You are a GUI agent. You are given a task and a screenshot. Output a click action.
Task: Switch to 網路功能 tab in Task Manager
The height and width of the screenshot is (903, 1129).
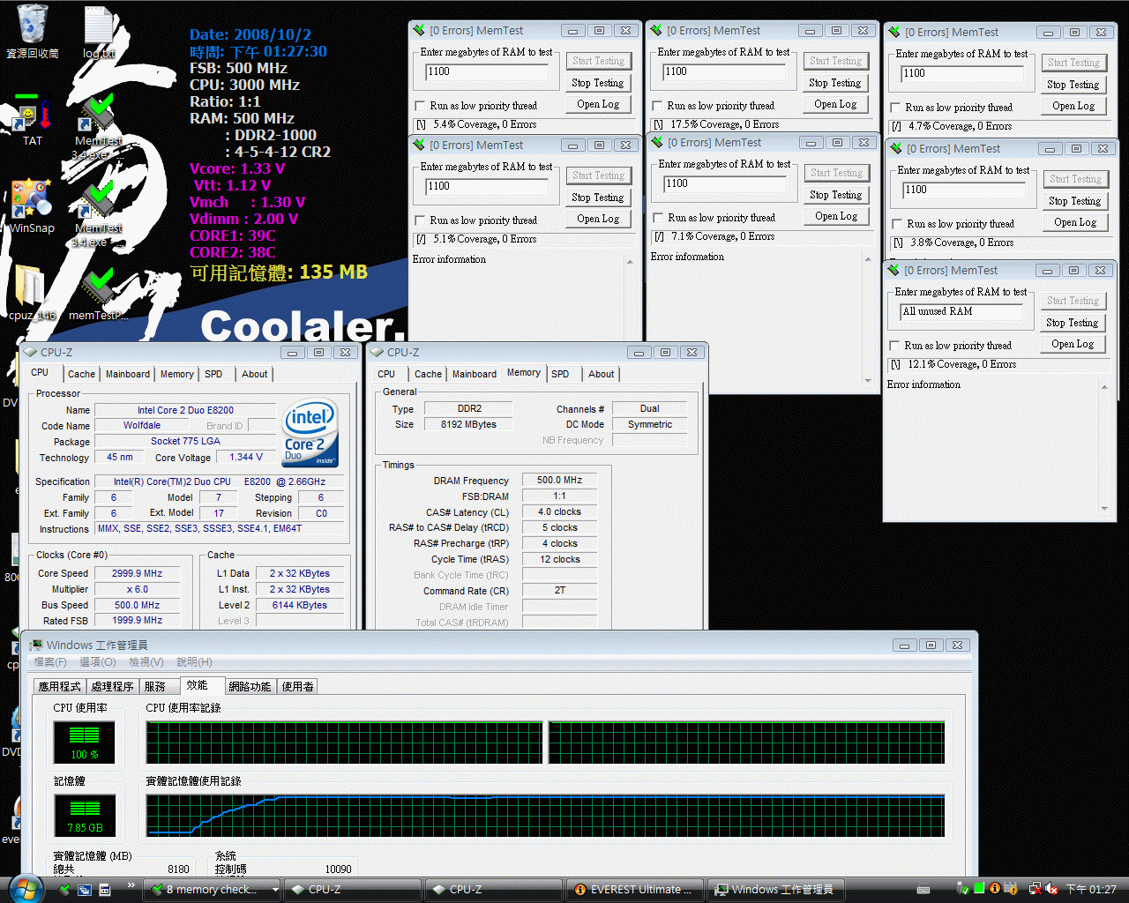tap(250, 686)
